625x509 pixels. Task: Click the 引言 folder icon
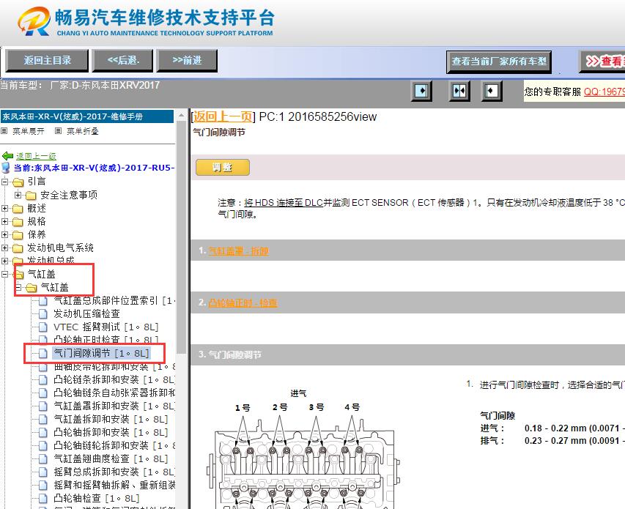[18, 182]
